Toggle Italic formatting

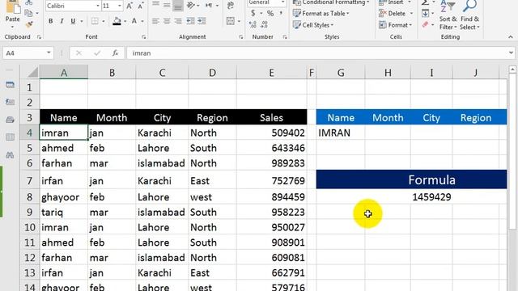tap(62, 21)
